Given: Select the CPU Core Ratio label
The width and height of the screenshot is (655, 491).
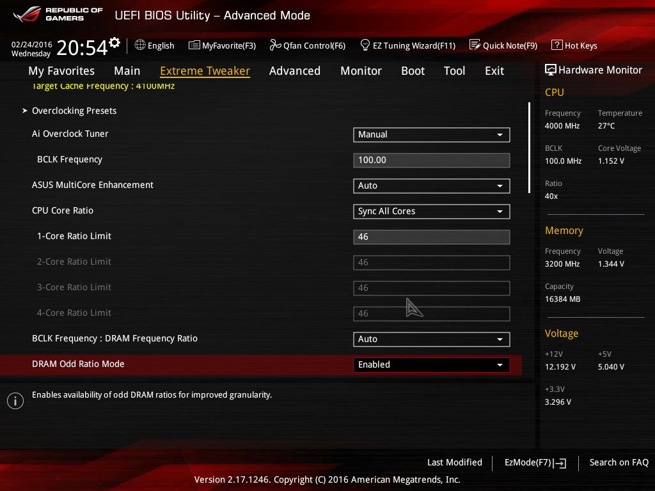Looking at the screenshot, I should tap(63, 210).
